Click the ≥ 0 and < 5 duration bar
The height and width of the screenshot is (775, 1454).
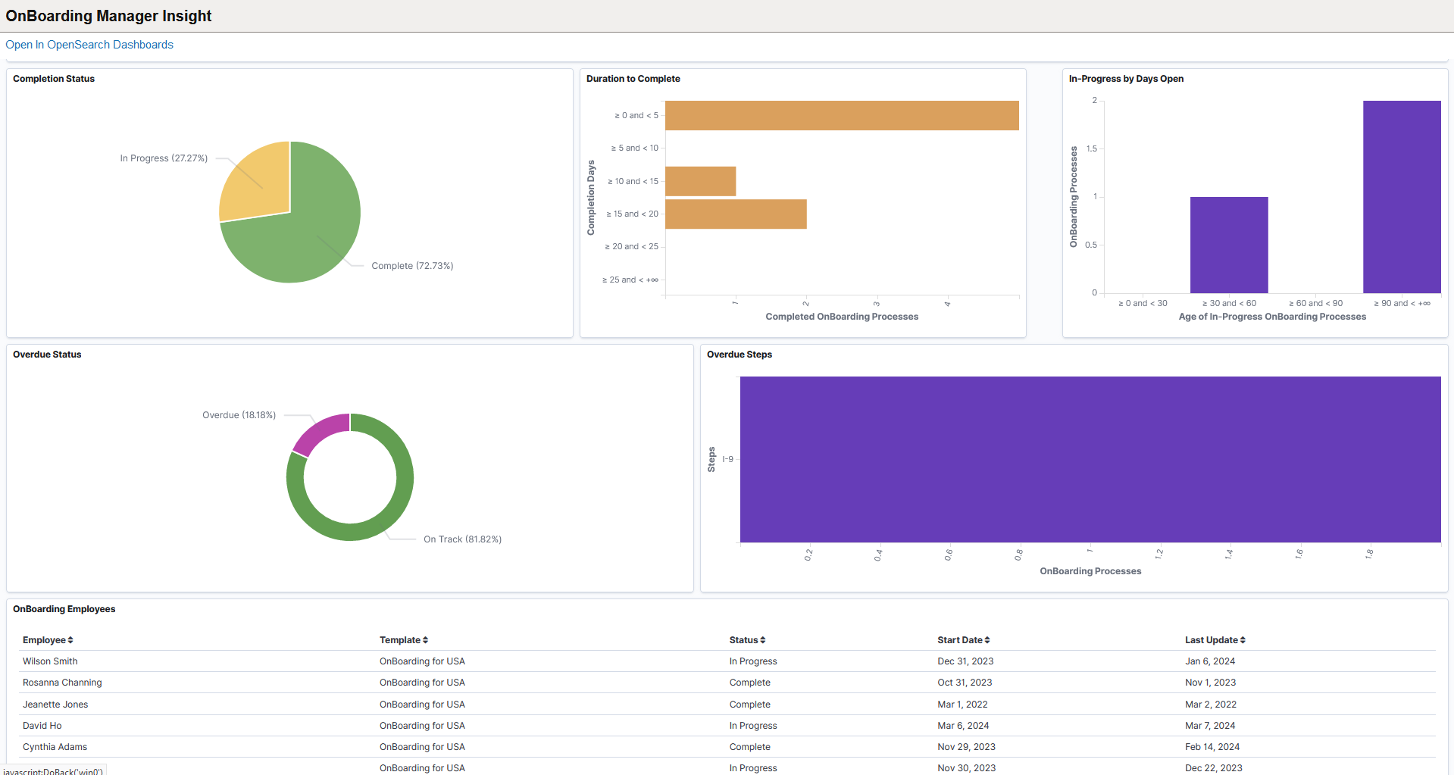click(x=841, y=116)
